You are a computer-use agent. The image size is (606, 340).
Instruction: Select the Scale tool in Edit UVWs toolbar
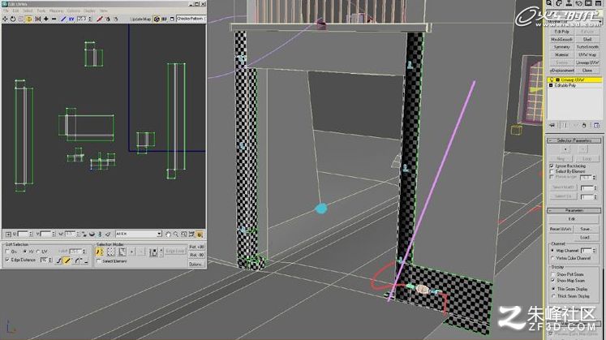click(20, 19)
